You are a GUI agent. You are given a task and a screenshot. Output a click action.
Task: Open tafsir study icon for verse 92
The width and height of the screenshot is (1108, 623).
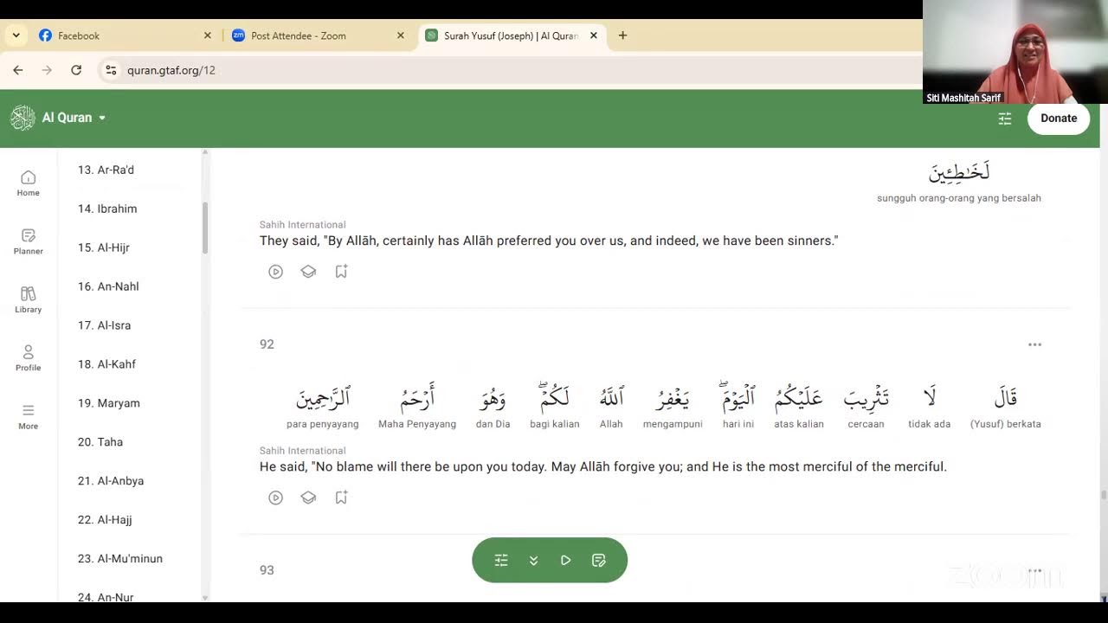(x=308, y=498)
